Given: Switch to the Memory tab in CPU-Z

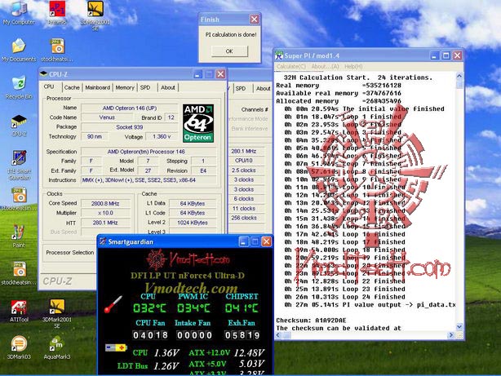Looking at the screenshot, I should 125,87.
